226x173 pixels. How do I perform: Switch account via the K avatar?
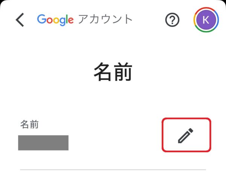point(206,20)
